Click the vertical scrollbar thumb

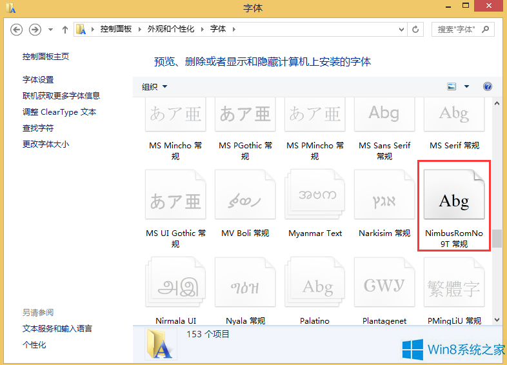497,239
